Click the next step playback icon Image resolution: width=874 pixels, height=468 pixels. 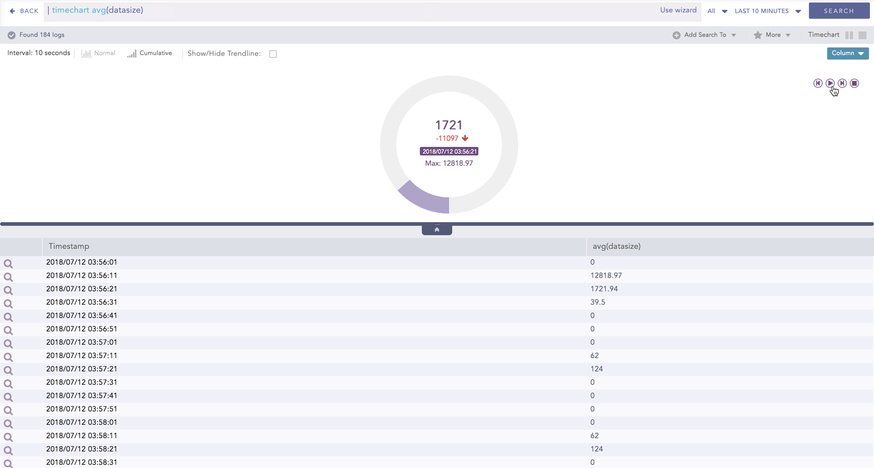842,83
